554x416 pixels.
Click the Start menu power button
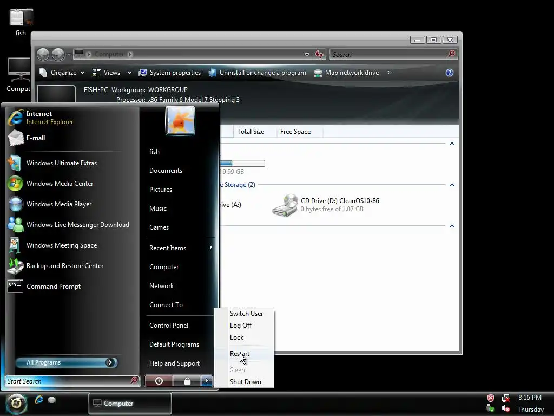(x=159, y=381)
